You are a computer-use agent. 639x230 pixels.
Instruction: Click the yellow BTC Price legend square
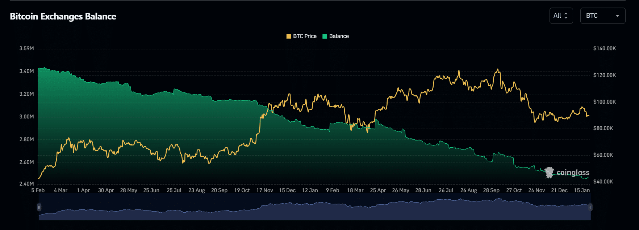pos(289,36)
